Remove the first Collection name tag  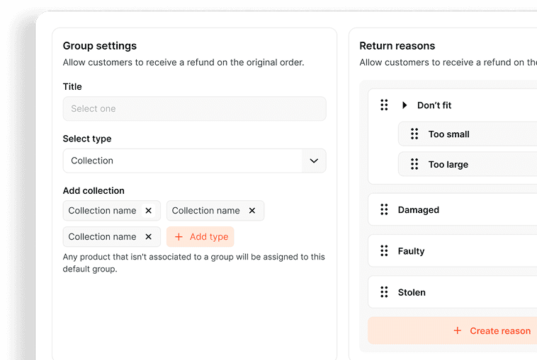point(148,211)
